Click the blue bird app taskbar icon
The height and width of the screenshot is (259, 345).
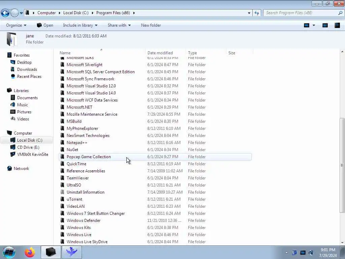click(x=72, y=252)
